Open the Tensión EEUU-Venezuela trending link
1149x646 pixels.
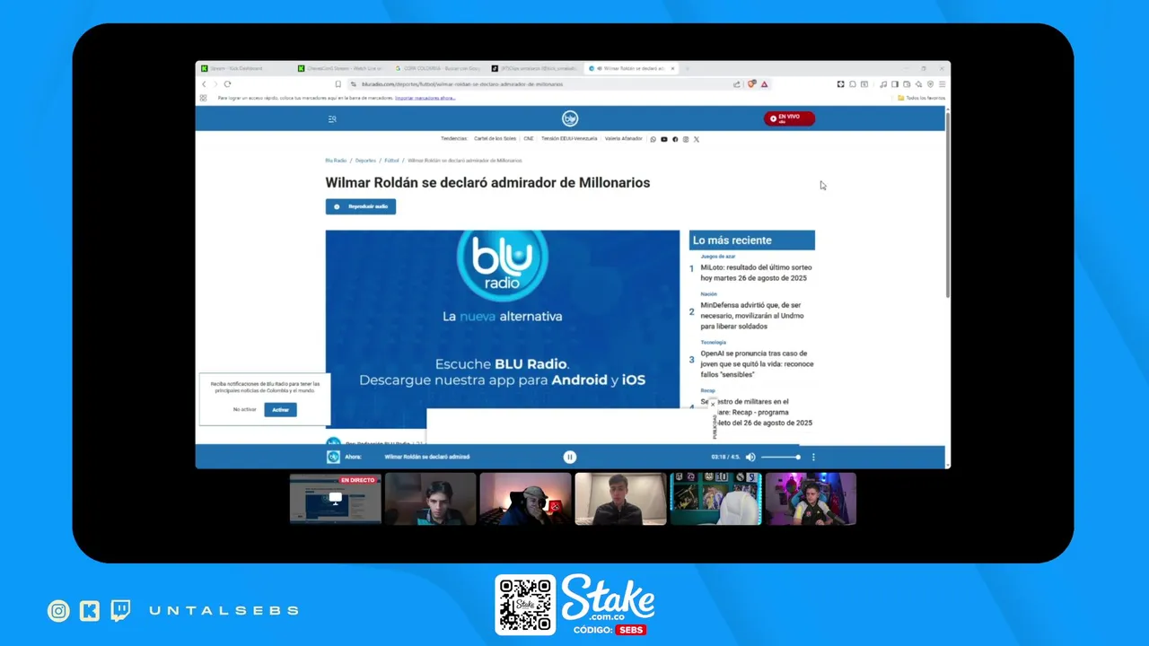click(569, 139)
